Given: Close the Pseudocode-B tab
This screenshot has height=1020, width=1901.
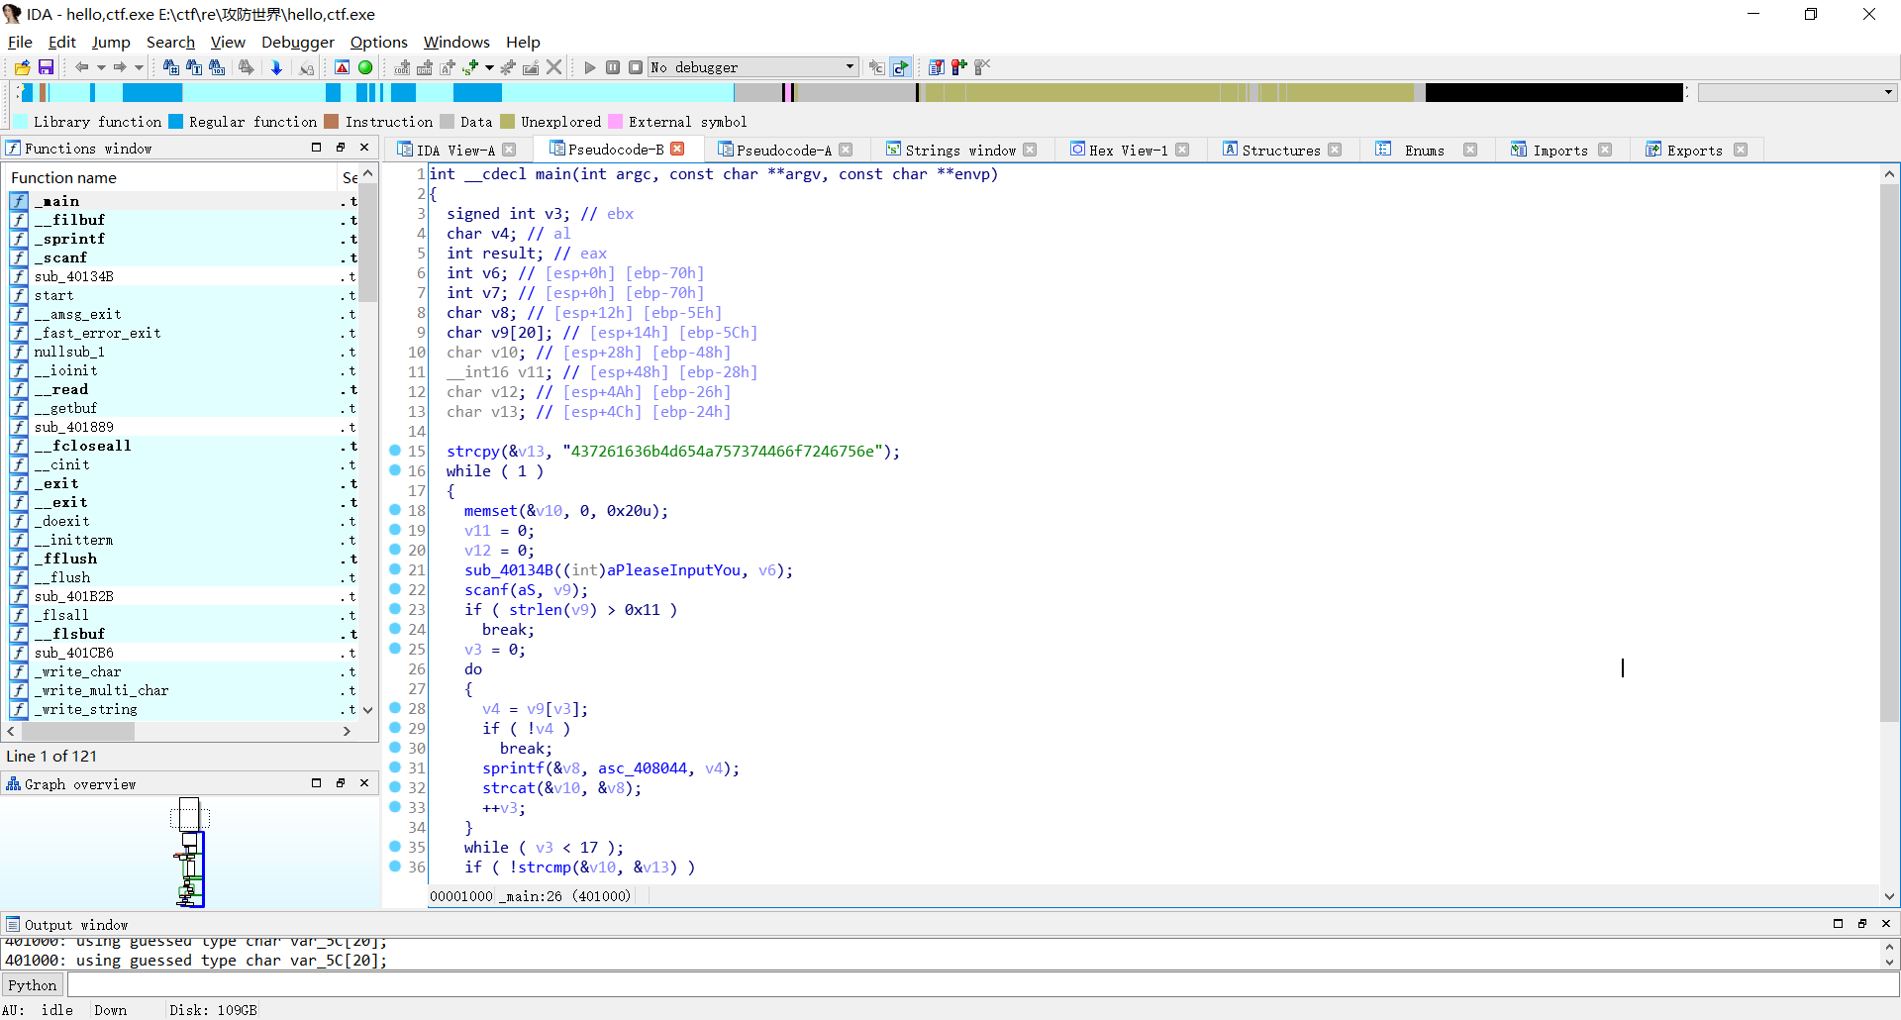Looking at the screenshot, I should [677, 149].
